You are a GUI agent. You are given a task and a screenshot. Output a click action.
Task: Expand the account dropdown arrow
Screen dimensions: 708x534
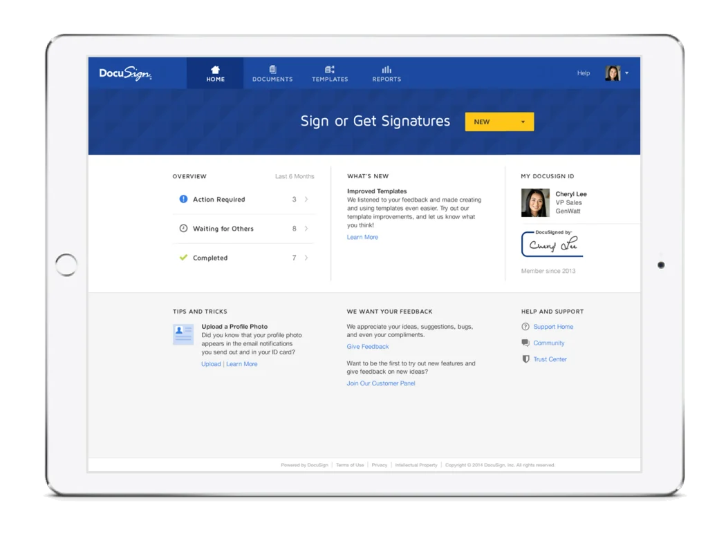626,73
